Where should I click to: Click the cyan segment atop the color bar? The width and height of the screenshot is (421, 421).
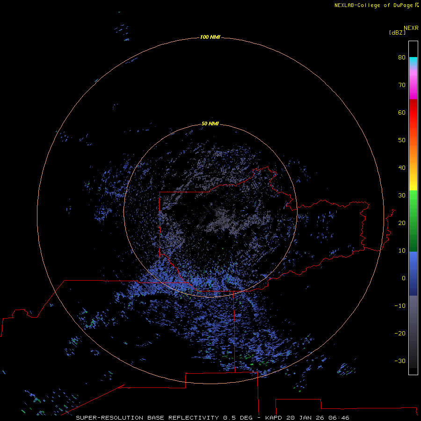point(413,60)
